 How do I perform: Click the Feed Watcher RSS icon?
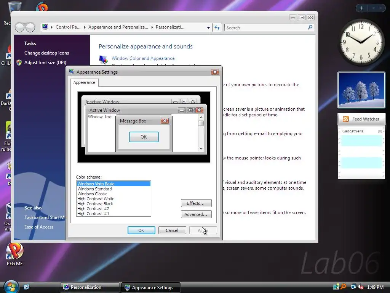tap(345, 119)
